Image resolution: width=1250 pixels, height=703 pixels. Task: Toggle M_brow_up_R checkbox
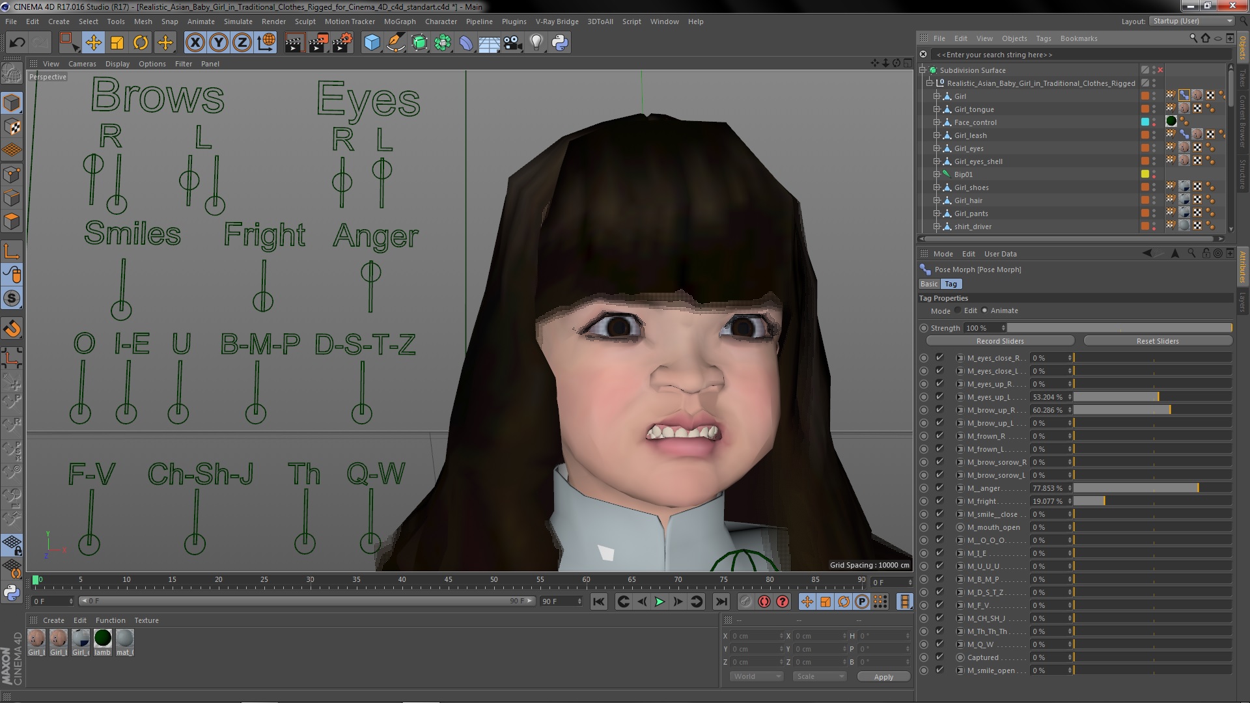point(939,409)
